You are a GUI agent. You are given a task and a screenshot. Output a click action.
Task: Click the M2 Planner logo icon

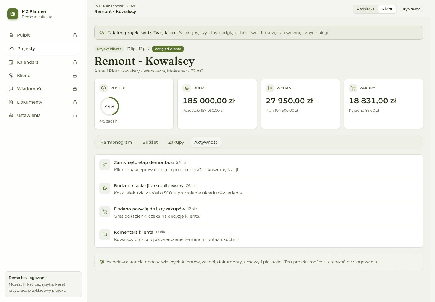[x=13, y=14]
